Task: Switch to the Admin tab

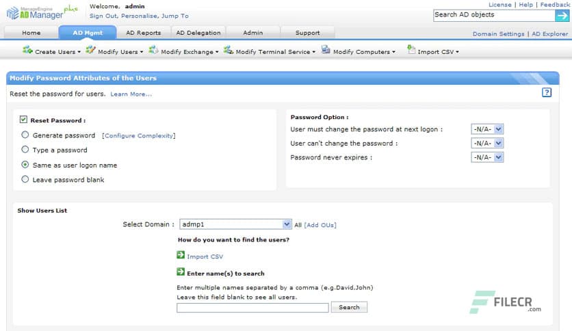Action: tap(252, 33)
